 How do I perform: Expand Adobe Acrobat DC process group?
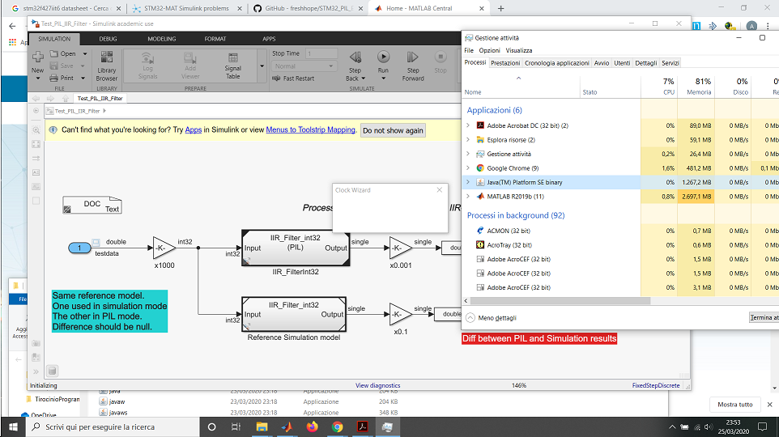point(468,125)
